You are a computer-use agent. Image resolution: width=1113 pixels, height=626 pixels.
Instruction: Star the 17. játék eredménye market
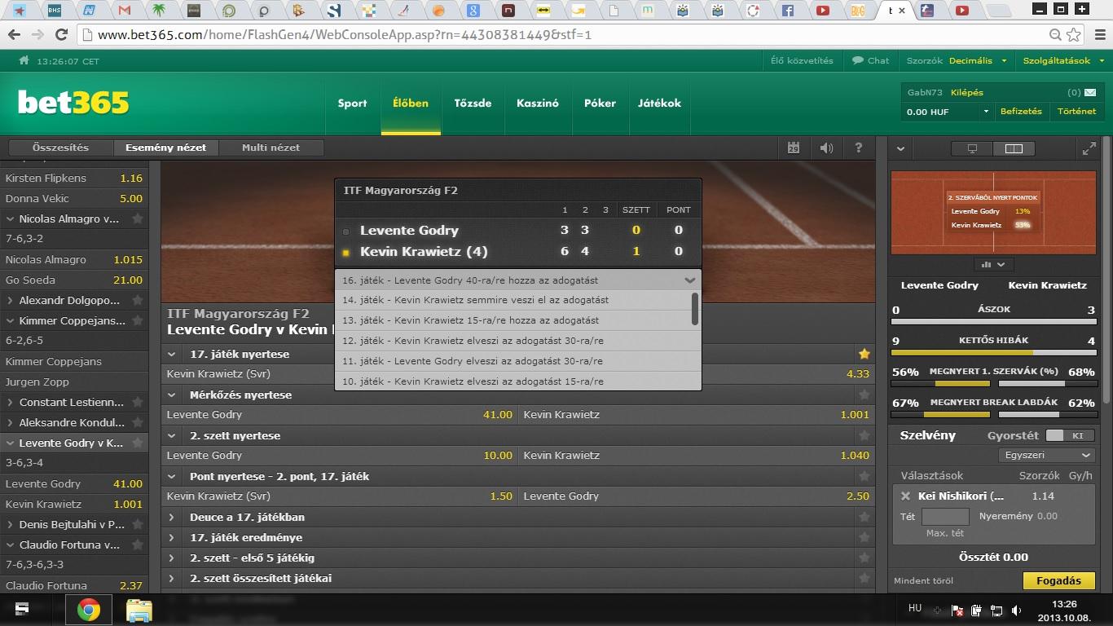tap(864, 537)
